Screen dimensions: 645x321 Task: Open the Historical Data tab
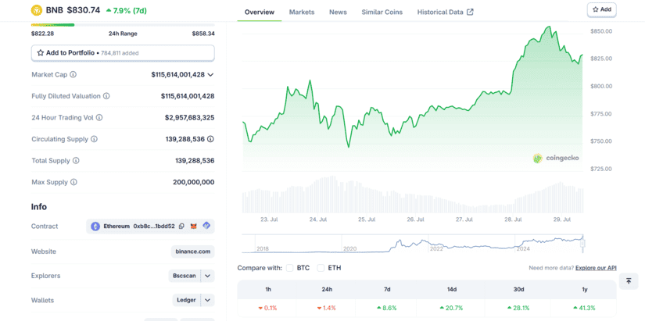coord(445,12)
